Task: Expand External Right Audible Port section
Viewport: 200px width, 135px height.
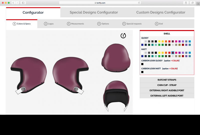Action: pos(167,90)
